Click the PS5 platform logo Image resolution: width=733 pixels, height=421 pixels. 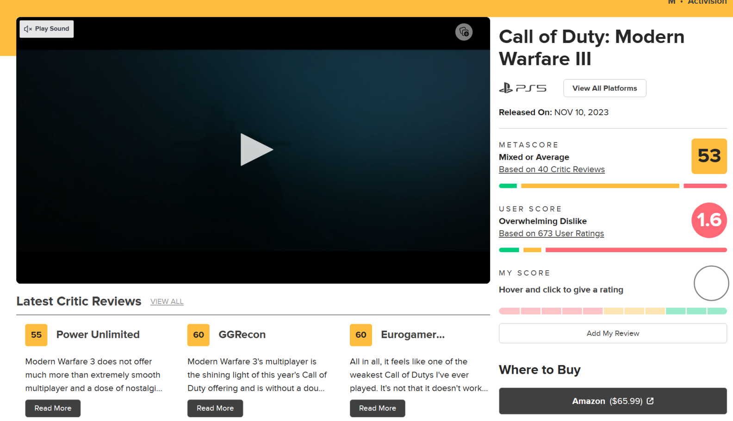point(522,88)
